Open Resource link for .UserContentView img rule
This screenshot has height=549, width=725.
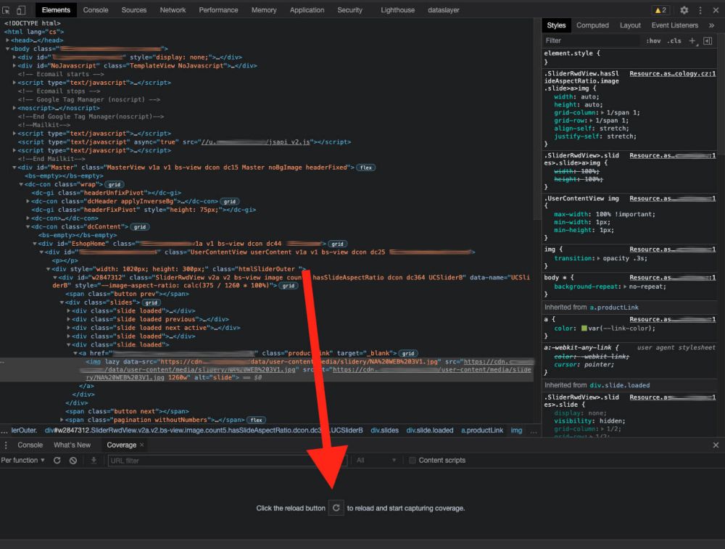coord(672,199)
